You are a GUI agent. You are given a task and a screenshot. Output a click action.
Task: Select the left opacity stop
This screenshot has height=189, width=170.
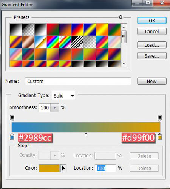[x=12, y=118]
